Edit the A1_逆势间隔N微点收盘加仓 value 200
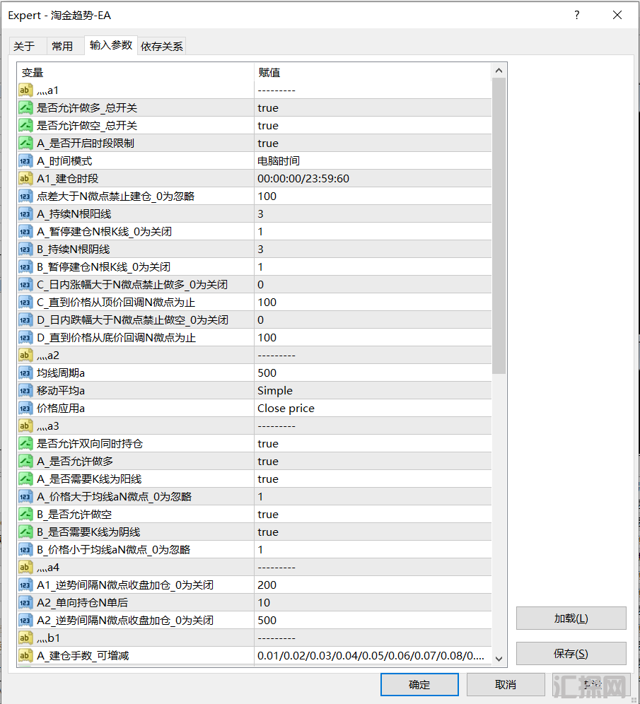Viewport: 640px width, 704px height. (267, 585)
